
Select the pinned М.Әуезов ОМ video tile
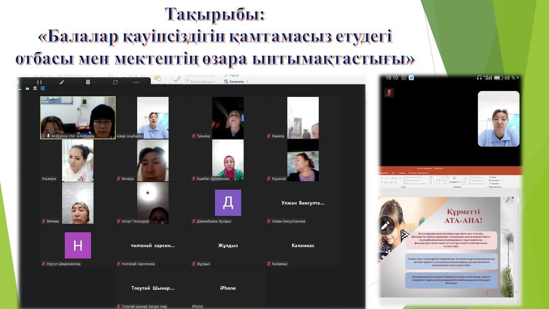[x=78, y=117]
